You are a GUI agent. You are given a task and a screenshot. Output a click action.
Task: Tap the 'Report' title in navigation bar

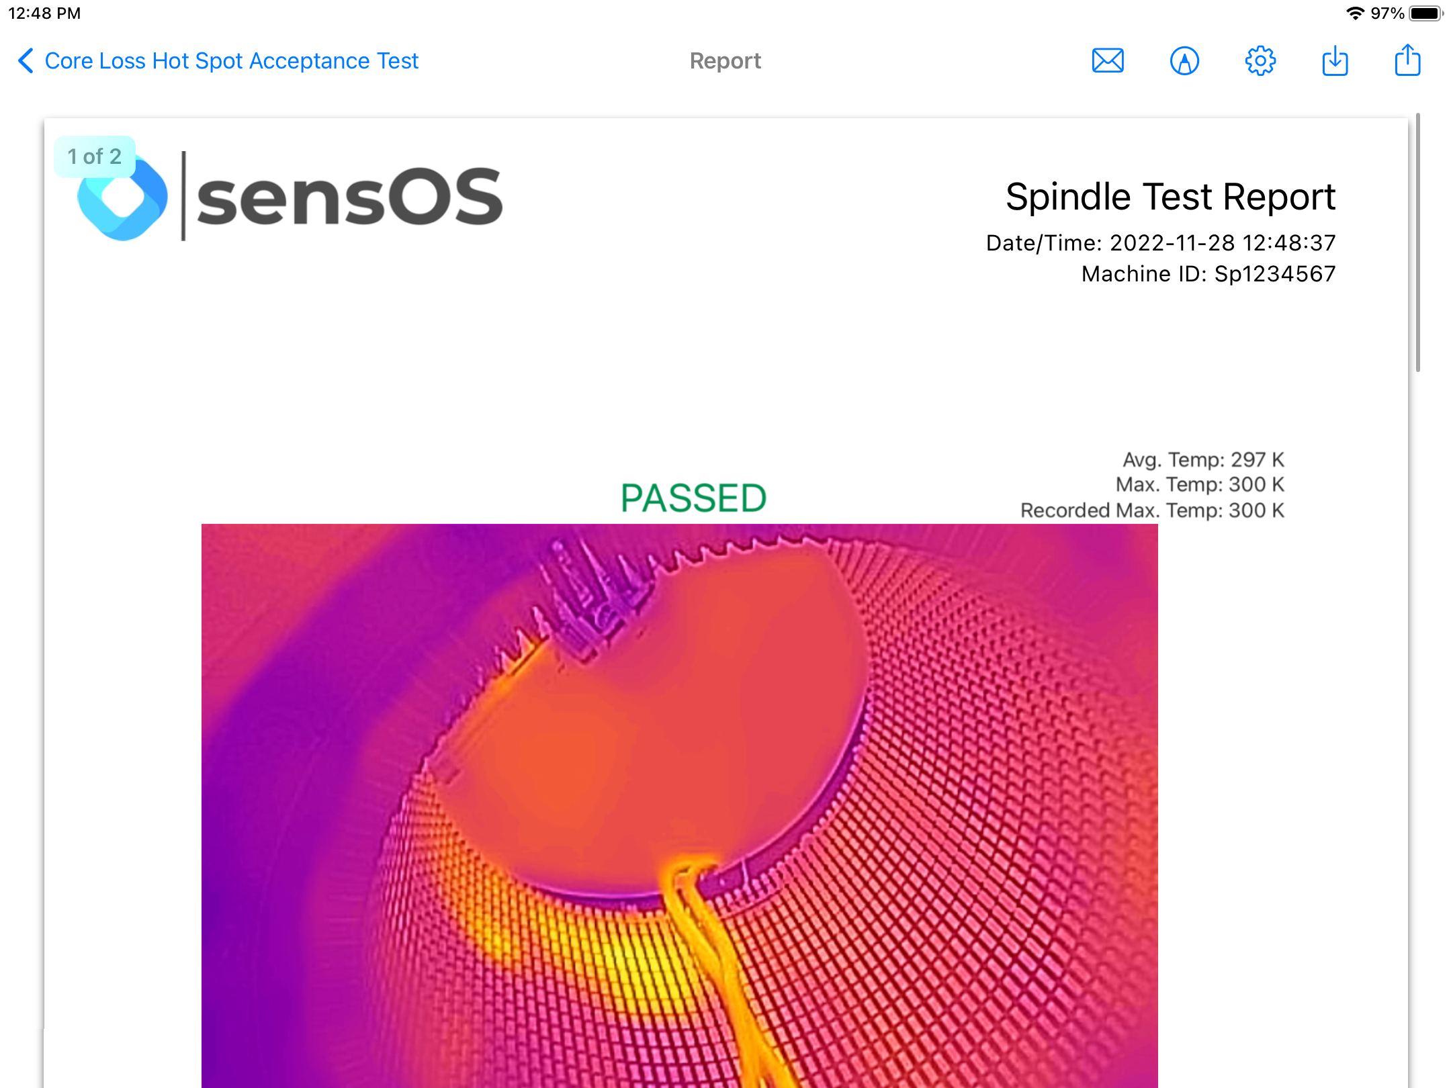725,61
